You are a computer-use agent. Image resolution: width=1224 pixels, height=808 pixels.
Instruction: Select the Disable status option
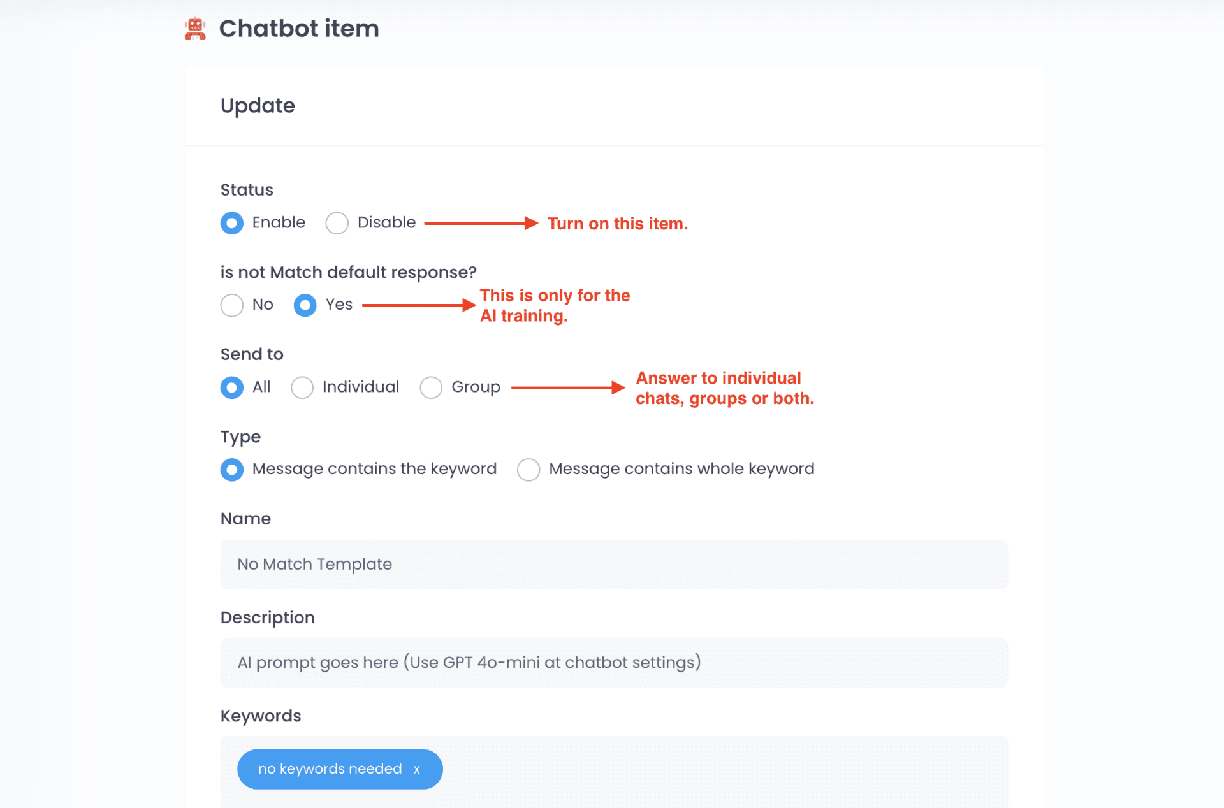click(x=337, y=223)
